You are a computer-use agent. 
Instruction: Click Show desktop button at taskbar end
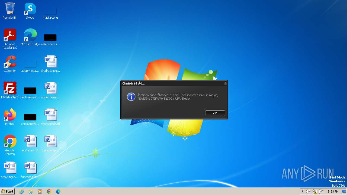coord(344,191)
